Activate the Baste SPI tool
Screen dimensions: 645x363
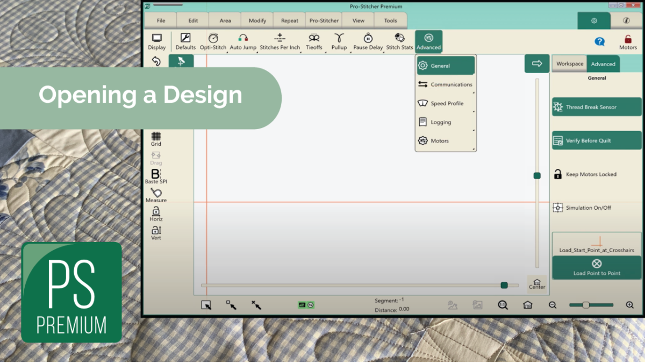coord(155,176)
